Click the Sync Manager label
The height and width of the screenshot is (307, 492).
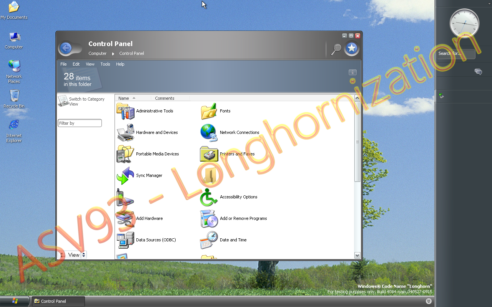point(149,175)
